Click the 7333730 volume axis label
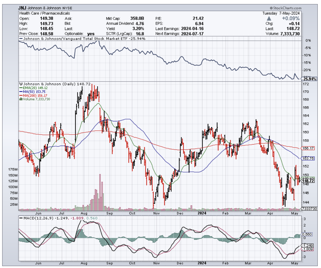 [308, 209]
